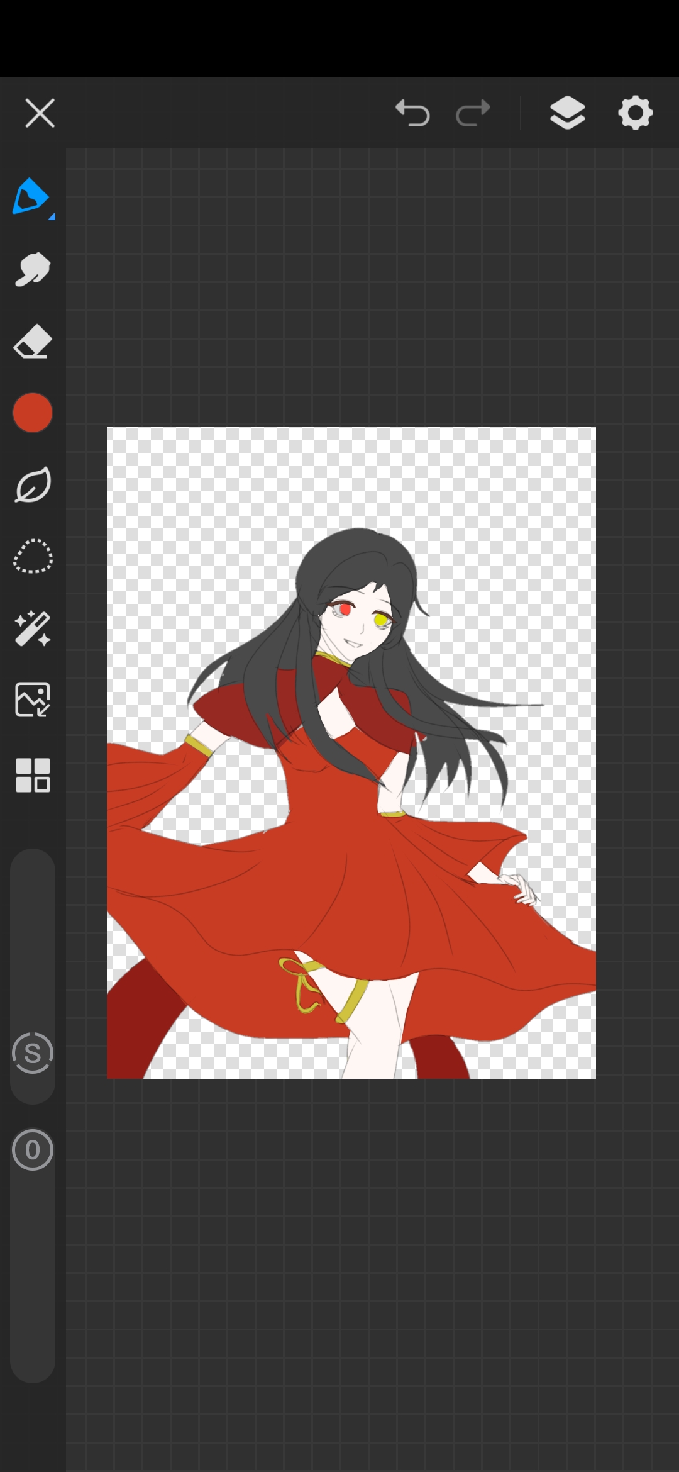Open the red color swatch
The width and height of the screenshot is (679, 1472).
pyautogui.click(x=32, y=413)
